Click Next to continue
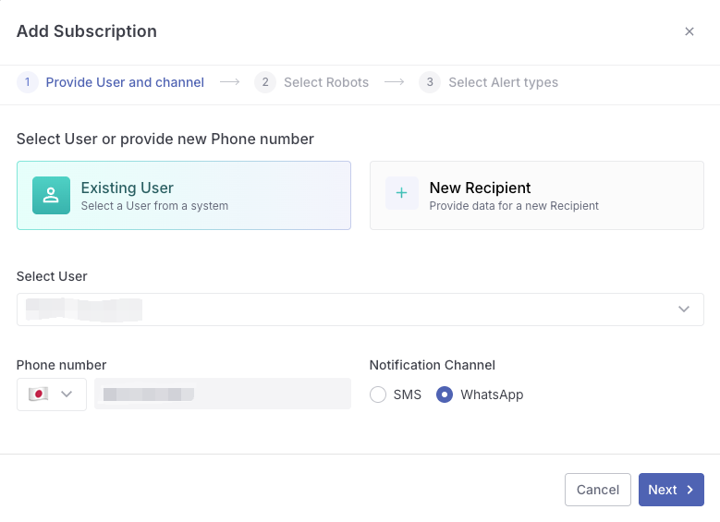Image resolution: width=720 pixels, height=522 pixels. [x=662, y=490]
